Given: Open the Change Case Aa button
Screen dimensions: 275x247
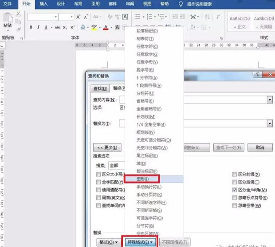Looking at the screenshot, I should point(97,17).
